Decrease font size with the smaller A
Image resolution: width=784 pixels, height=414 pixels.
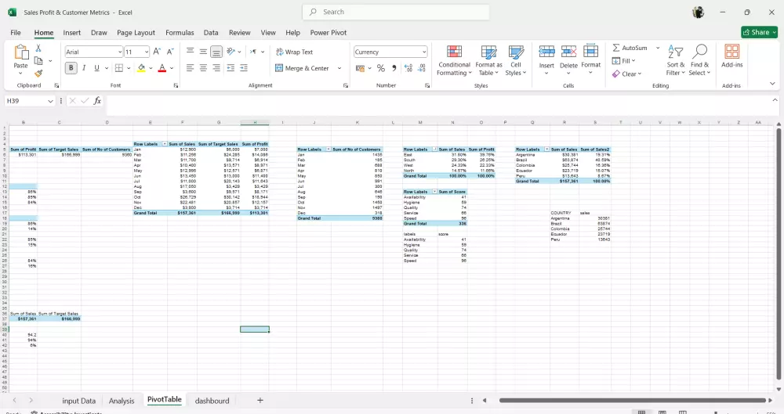(170, 52)
